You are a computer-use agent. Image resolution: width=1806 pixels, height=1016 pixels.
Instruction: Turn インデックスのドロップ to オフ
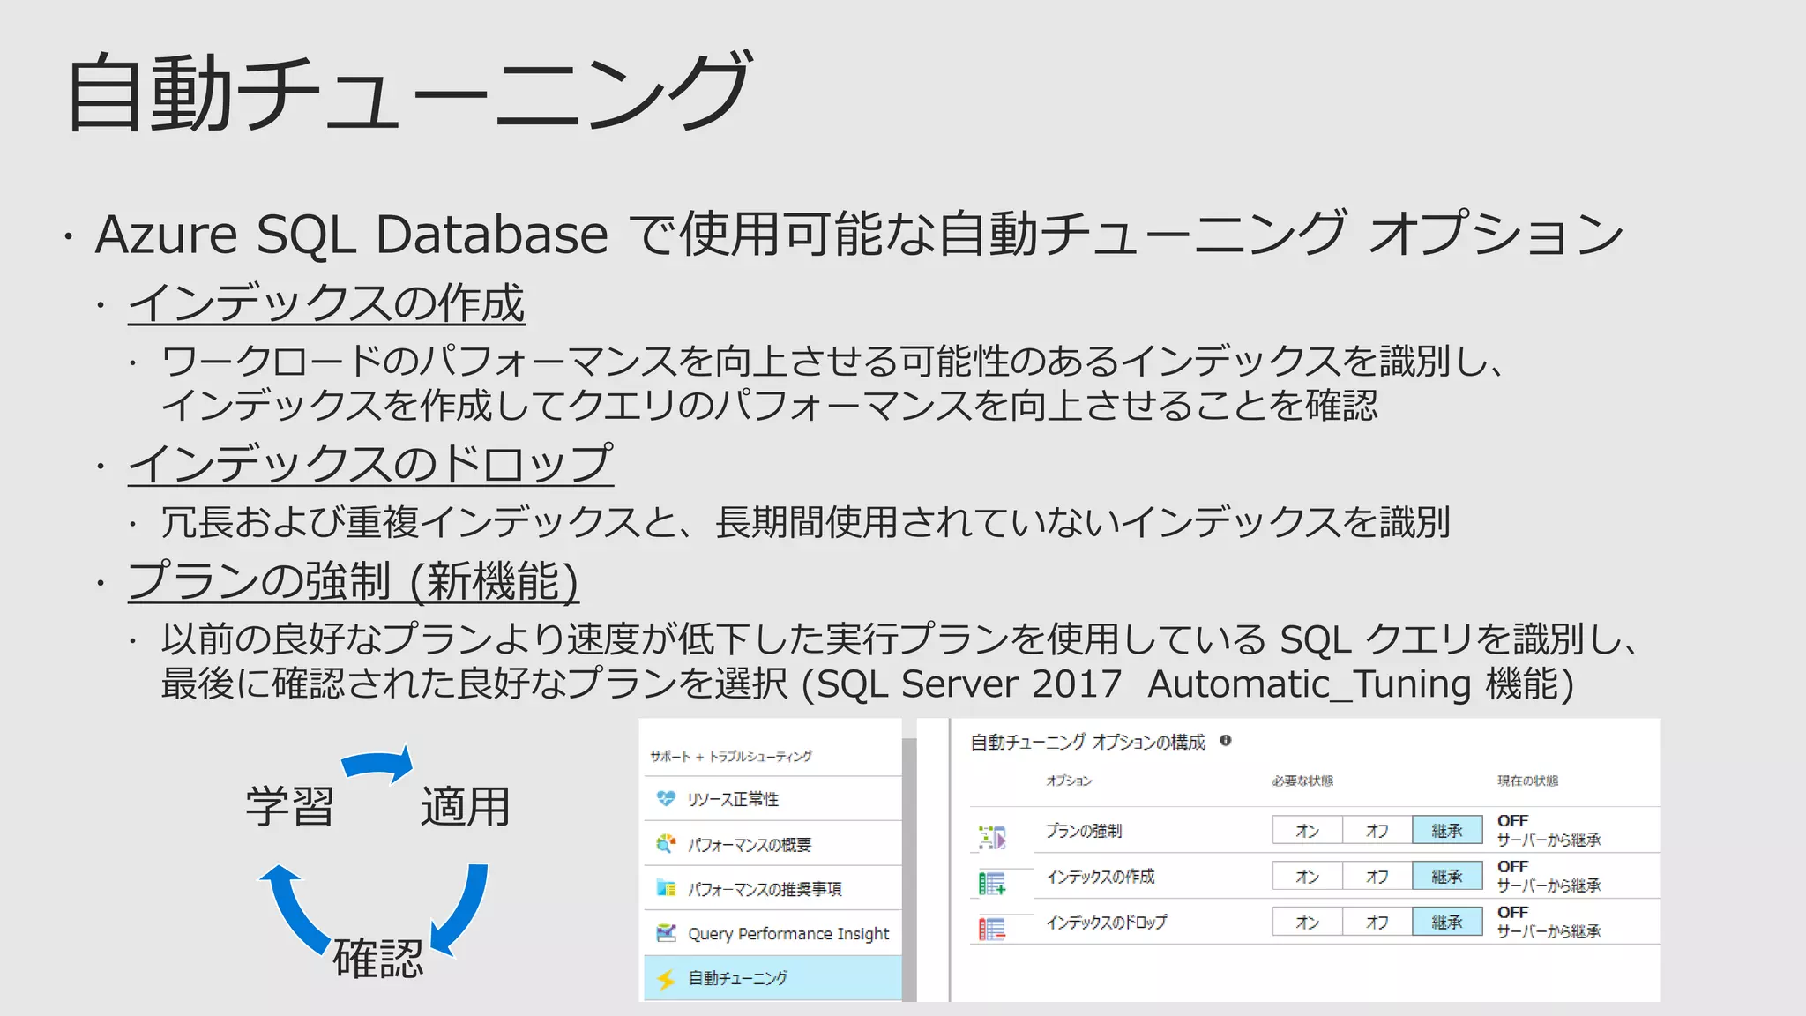click(1377, 922)
